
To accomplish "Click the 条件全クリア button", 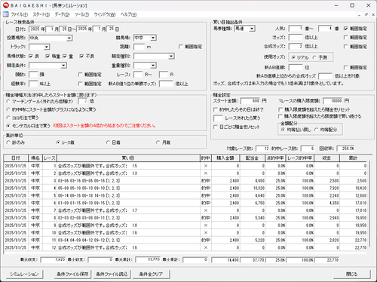I will point(151,274).
